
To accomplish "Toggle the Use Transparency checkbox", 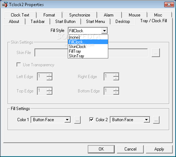I will (x=19, y=65).
